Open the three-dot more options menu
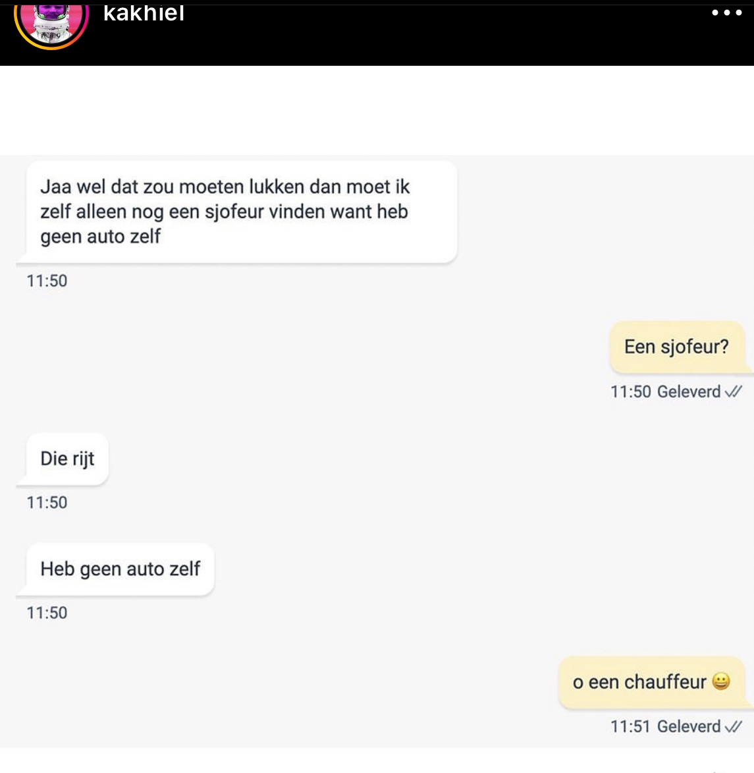The image size is (754, 773). 726,13
